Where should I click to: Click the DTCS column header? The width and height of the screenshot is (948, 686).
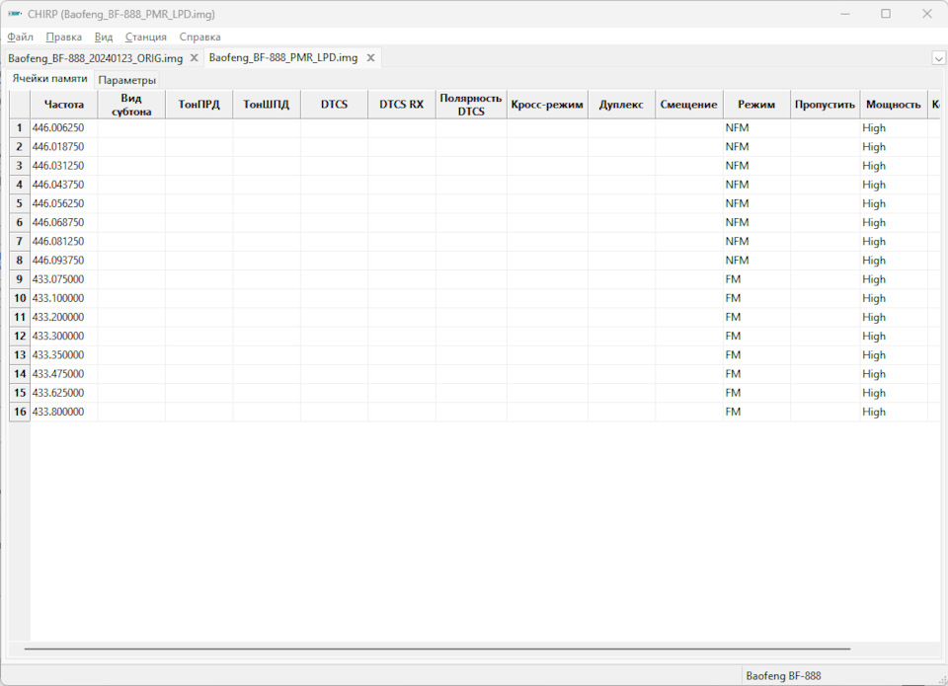pos(335,105)
